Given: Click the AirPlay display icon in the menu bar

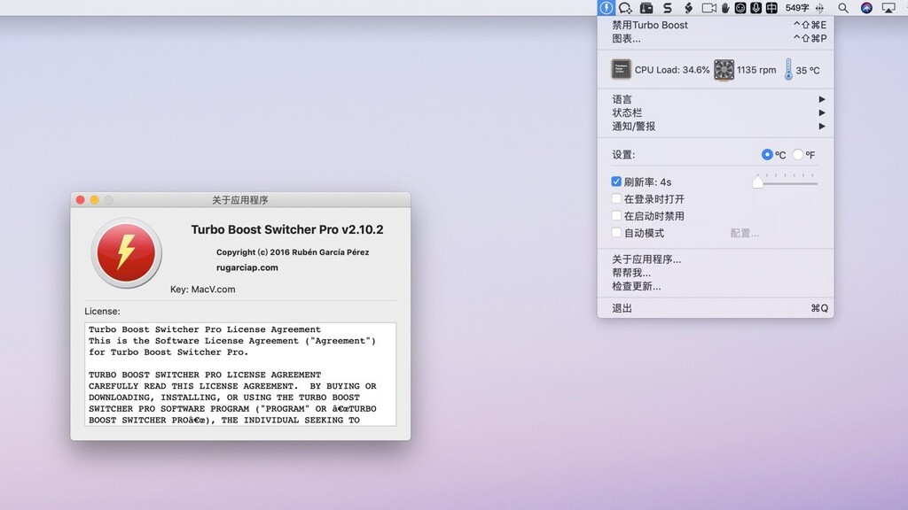Looking at the screenshot, I should click(x=888, y=8).
